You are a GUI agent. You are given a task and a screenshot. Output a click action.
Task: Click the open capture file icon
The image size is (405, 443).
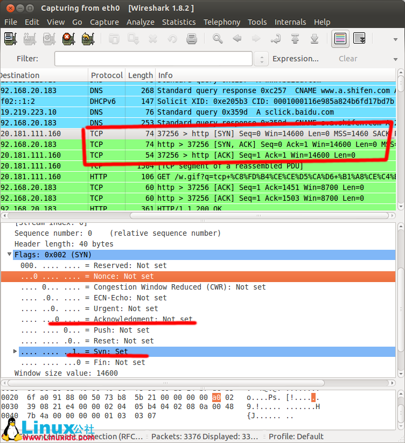click(114, 39)
